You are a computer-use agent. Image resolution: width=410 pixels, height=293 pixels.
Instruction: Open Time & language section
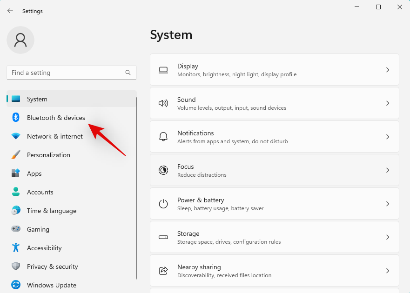71,210
